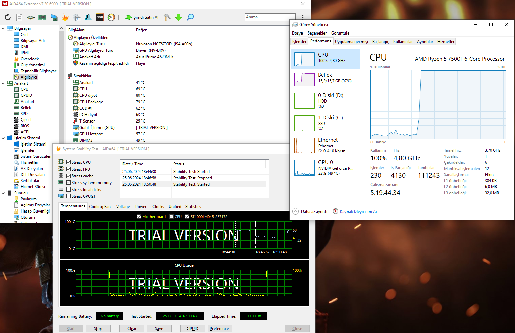Click the AIDA64 refresh toolbar icon
This screenshot has height=333, width=515.
pyautogui.click(x=8, y=17)
